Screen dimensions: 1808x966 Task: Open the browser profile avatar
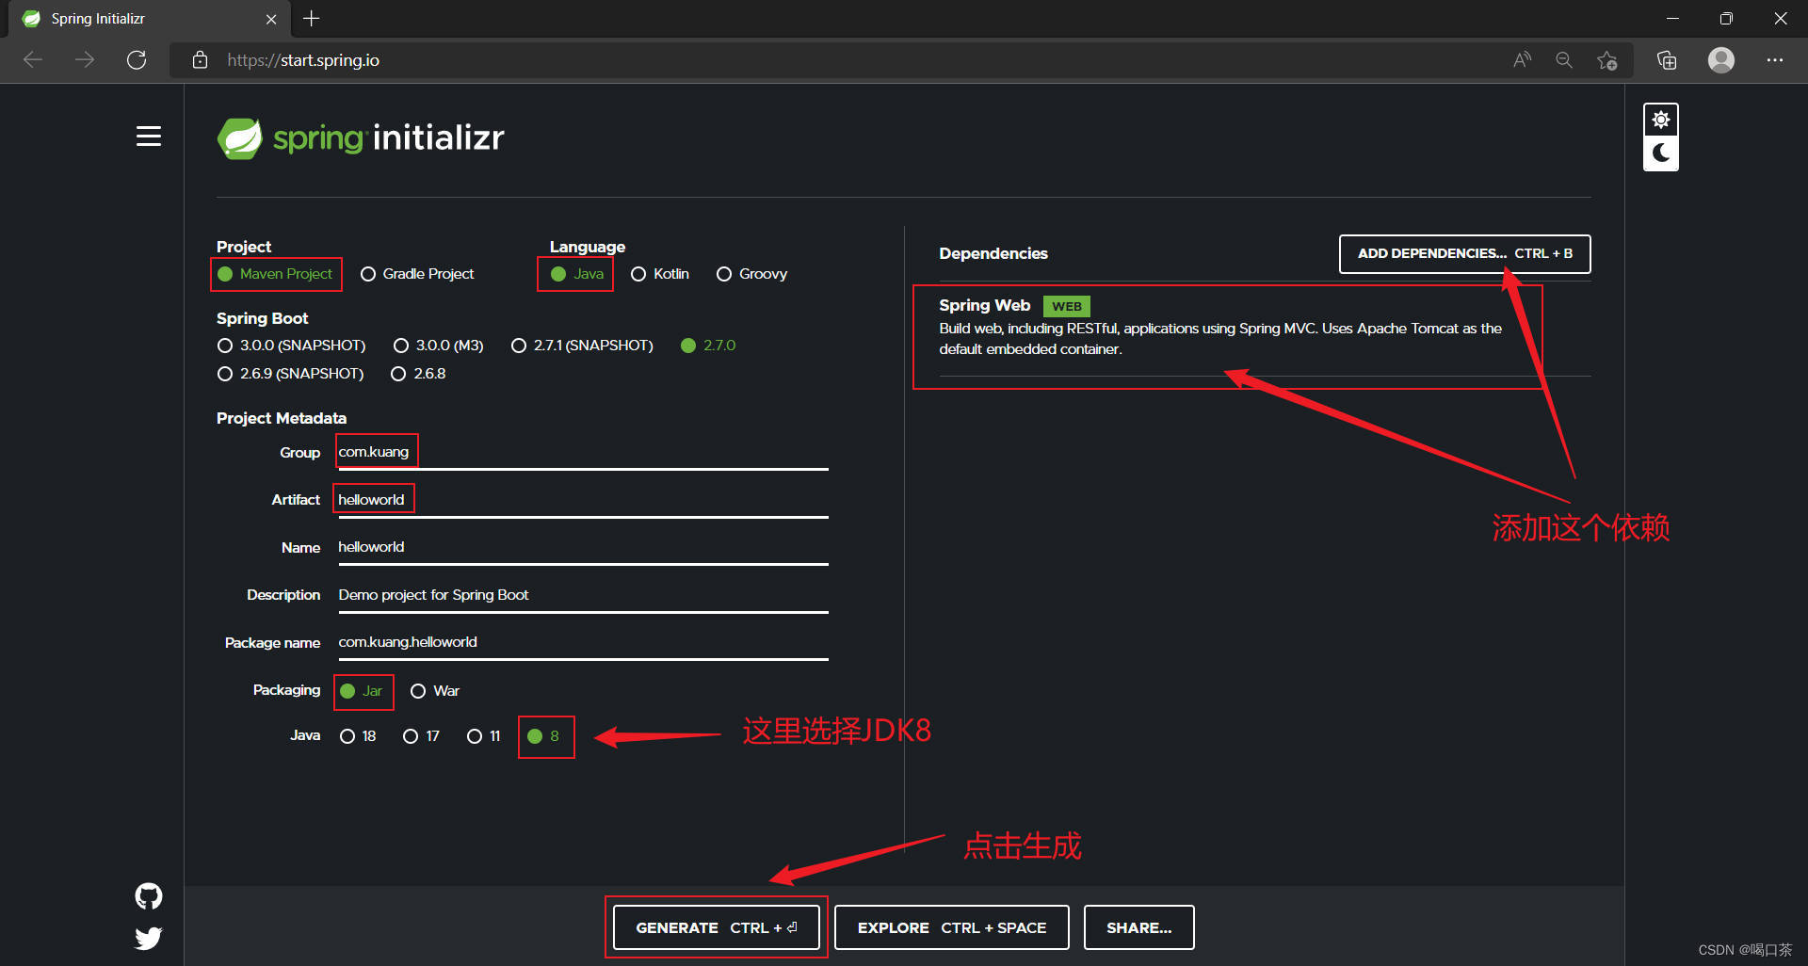coord(1721,60)
